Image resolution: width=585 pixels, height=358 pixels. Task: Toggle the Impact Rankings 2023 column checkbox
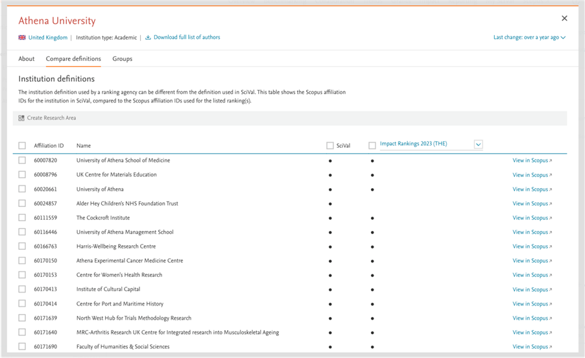[372, 145]
